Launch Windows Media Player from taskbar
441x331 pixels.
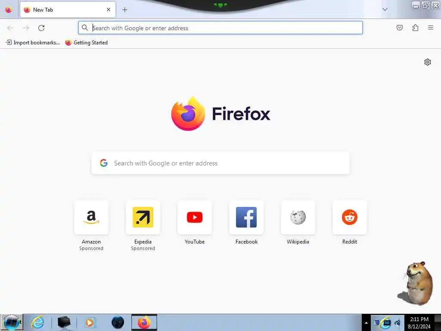(90, 322)
